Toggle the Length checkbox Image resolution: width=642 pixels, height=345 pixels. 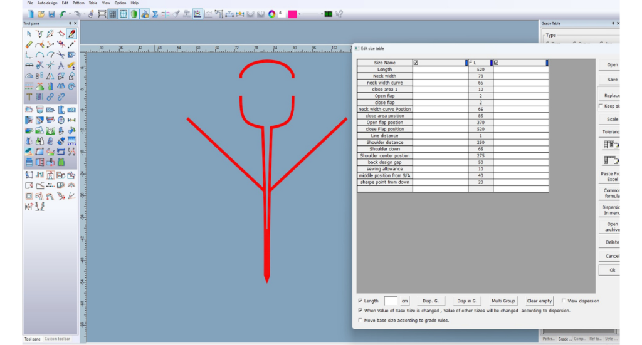360,301
